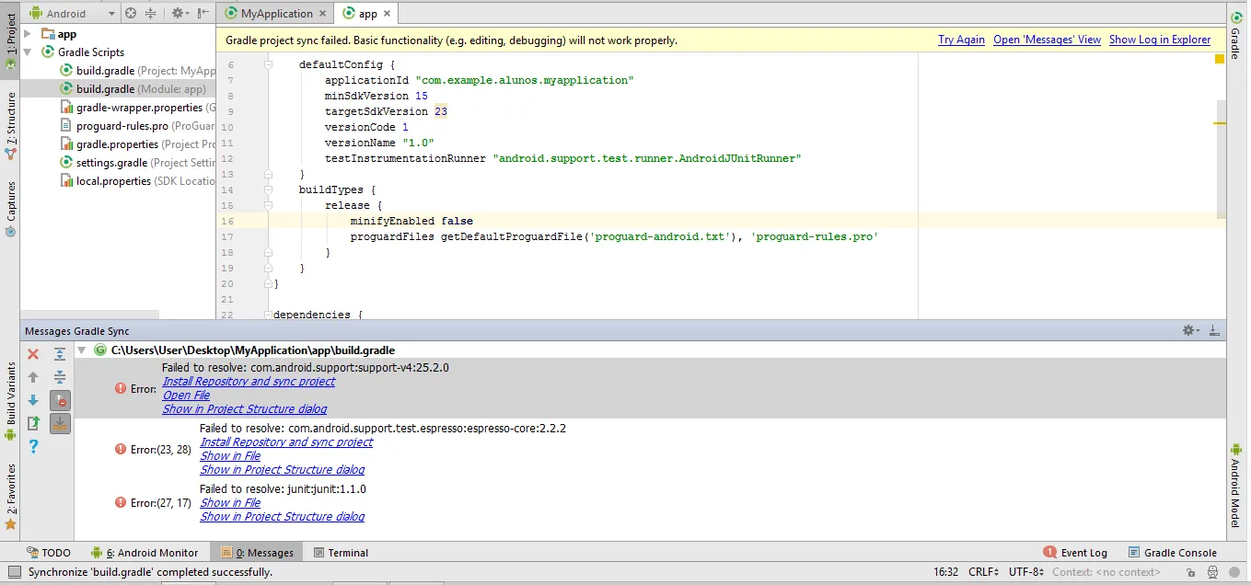Click the scroll from source target icon
The height and width of the screenshot is (585, 1251).
click(x=131, y=14)
